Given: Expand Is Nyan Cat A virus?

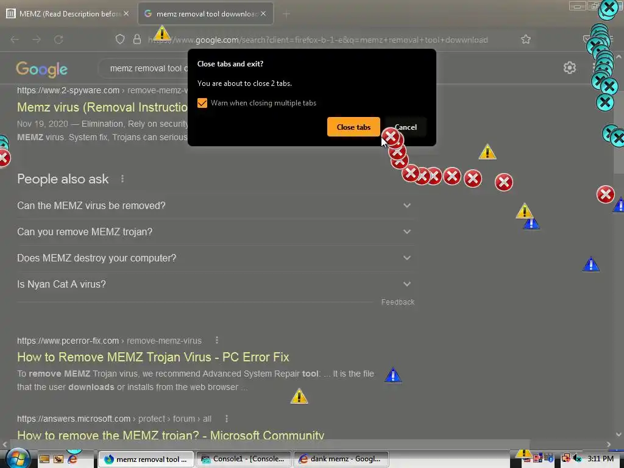Looking at the screenshot, I should (x=215, y=285).
